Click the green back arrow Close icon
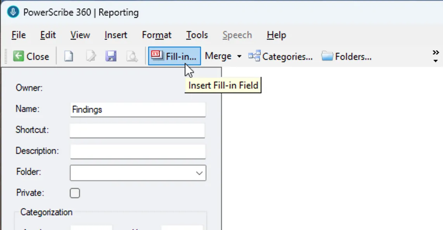The image size is (443, 230). click(x=18, y=56)
